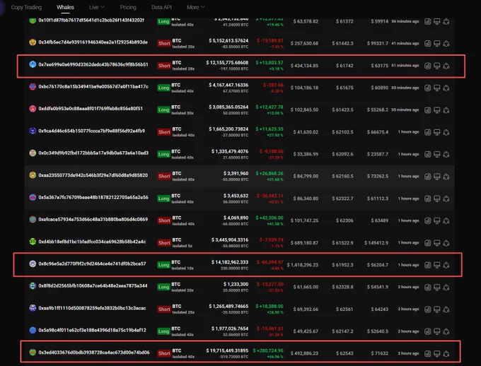Open bar chart icon for address 0x34fb5ec7
The height and width of the screenshot is (366, 481).
[428, 44]
